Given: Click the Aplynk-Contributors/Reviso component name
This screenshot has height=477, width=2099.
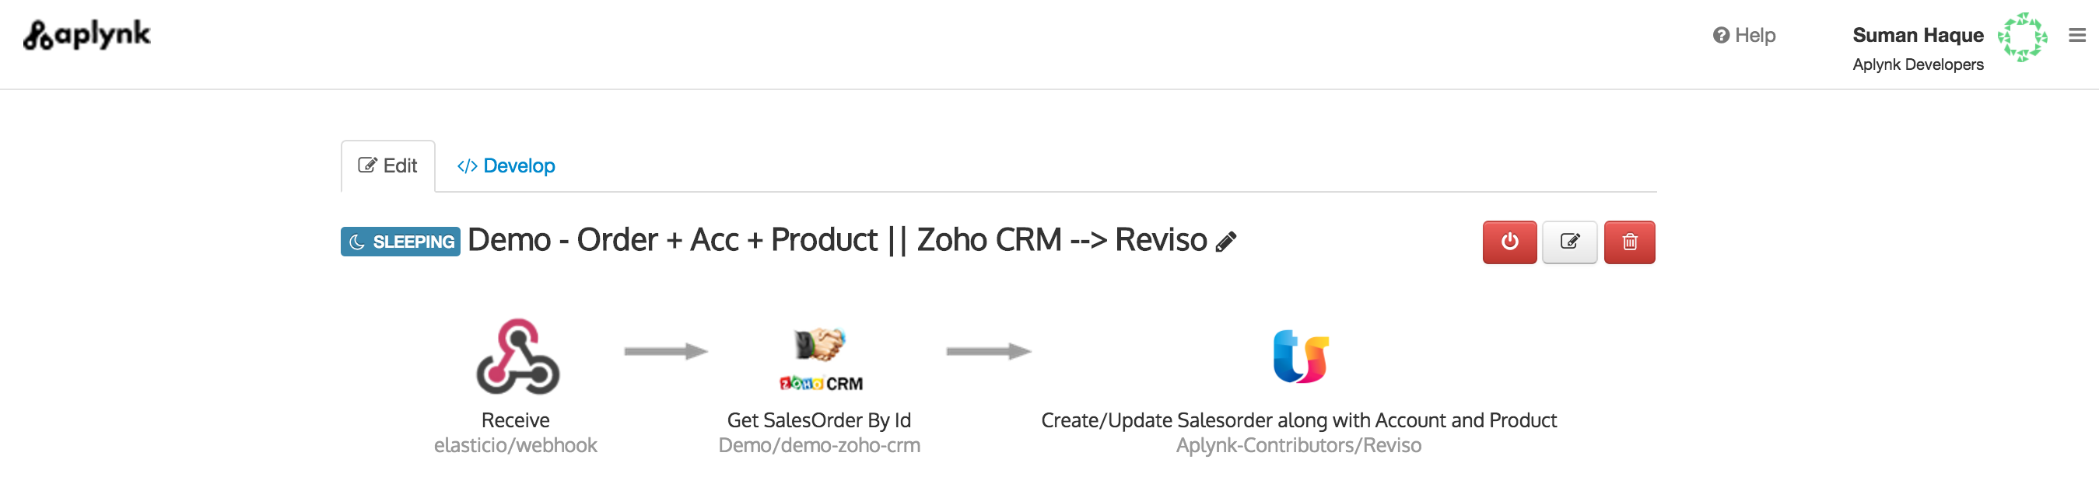Looking at the screenshot, I should point(1298,445).
